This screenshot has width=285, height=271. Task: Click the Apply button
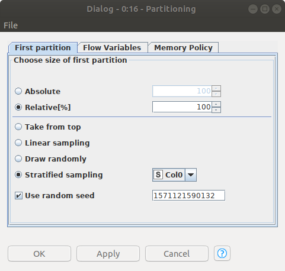click(x=108, y=253)
